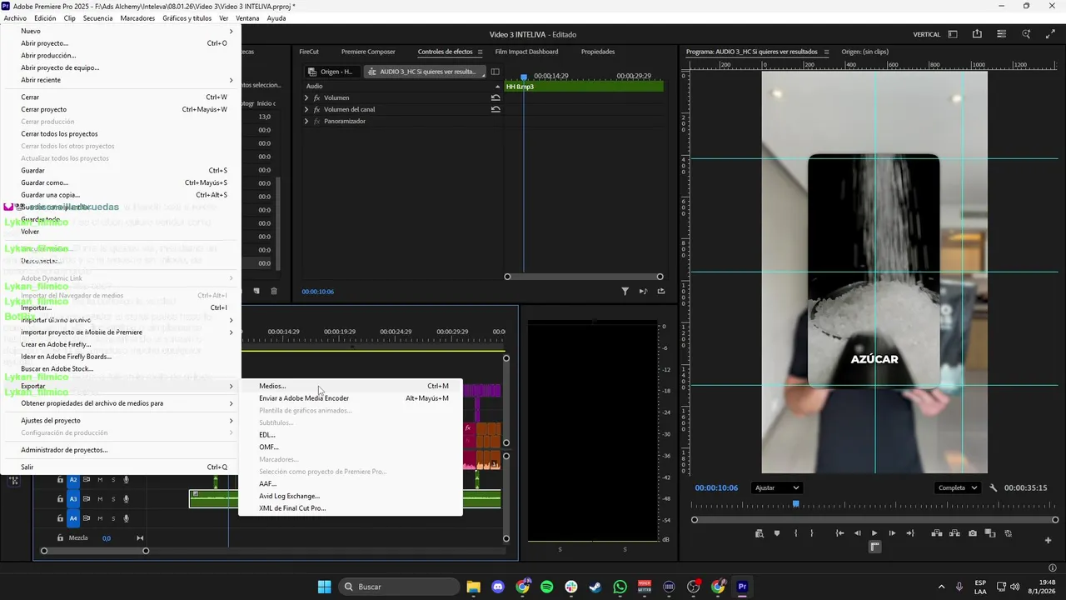The height and width of the screenshot is (600, 1066).
Task: Toggle A3 track targeting button
Action: [73, 499]
